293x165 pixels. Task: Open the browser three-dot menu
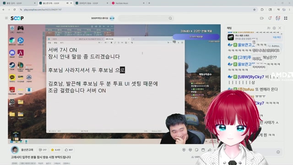coord(289,10)
